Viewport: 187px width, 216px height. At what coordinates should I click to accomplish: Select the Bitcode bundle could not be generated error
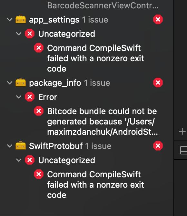coord(103,122)
